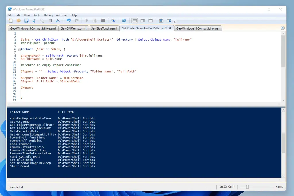Click the console pane scroll-down arrow
Screen dimensions: 294x196
tap(283, 176)
